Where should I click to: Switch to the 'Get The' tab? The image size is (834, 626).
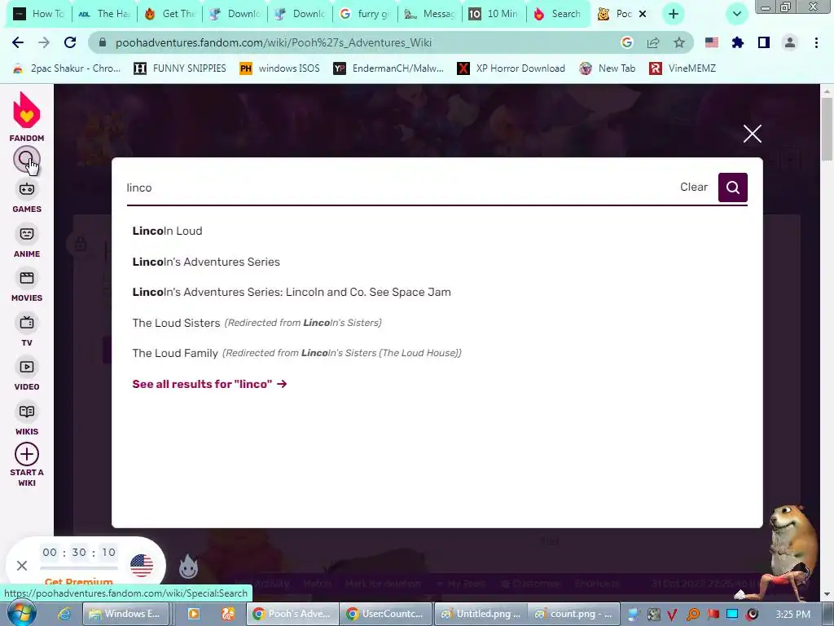pos(169,14)
